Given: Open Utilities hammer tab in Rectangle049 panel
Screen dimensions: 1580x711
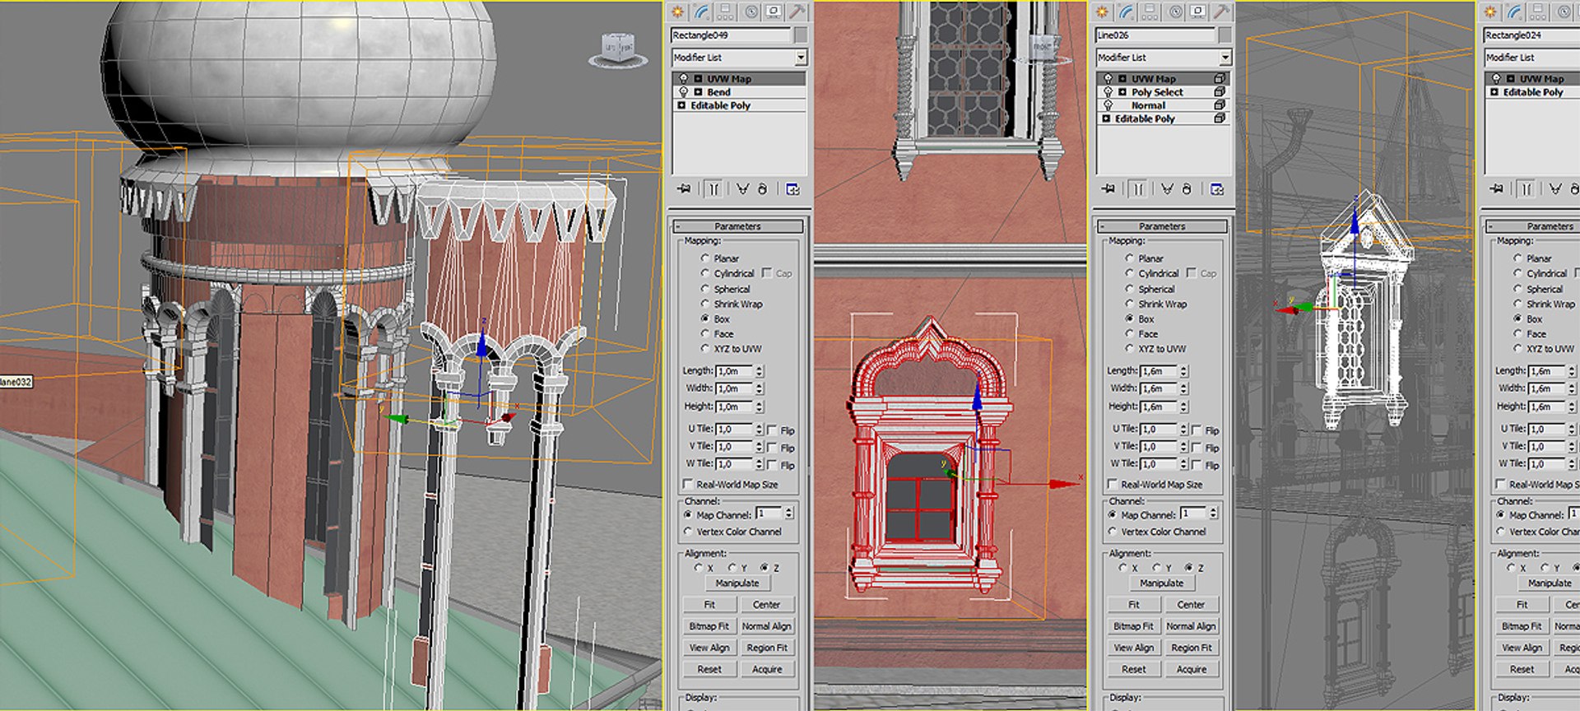Looking at the screenshot, I should [797, 12].
